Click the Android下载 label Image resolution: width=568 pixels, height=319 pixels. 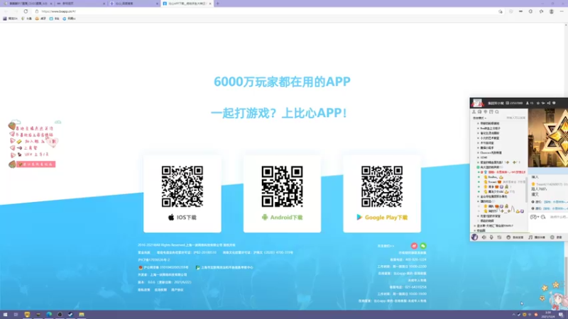(286, 218)
